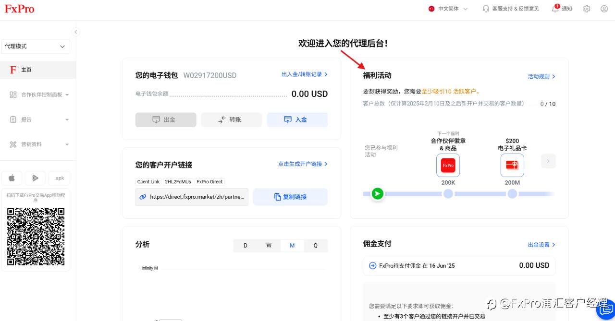The image size is (615, 321).
Task: Click the 200M milestone on progress bar
Action: pos(512,194)
